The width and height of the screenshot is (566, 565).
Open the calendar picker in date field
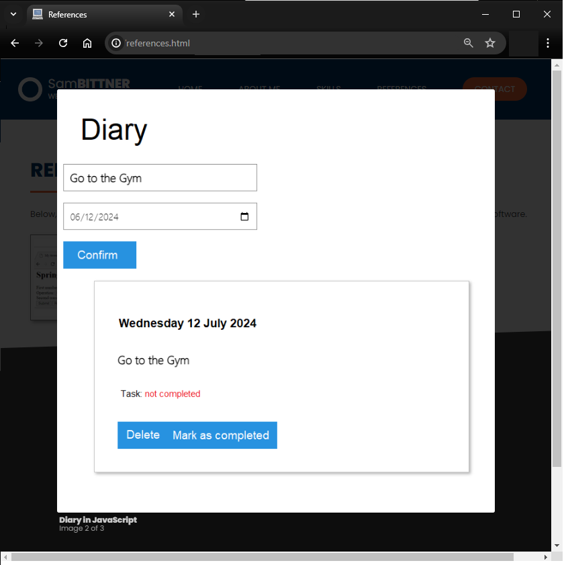244,216
